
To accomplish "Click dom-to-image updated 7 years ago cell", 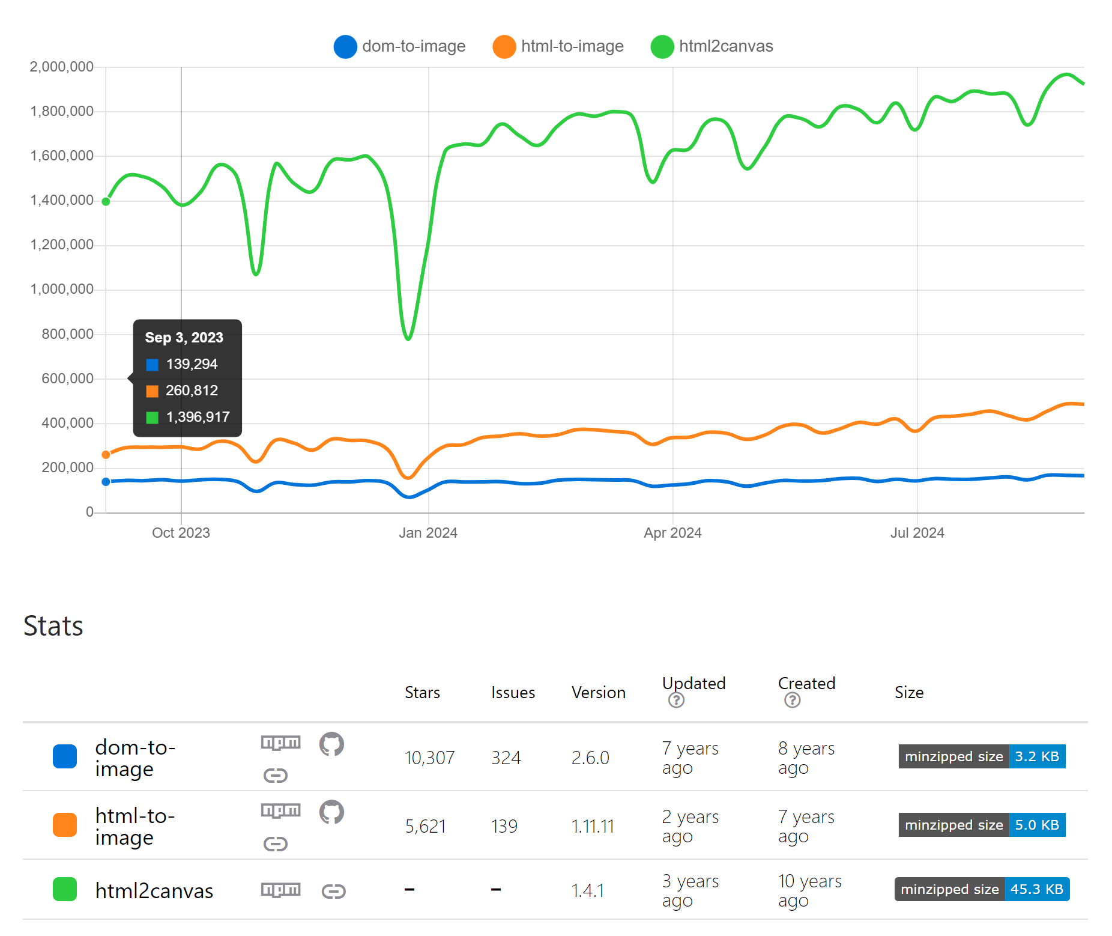I will [x=690, y=758].
